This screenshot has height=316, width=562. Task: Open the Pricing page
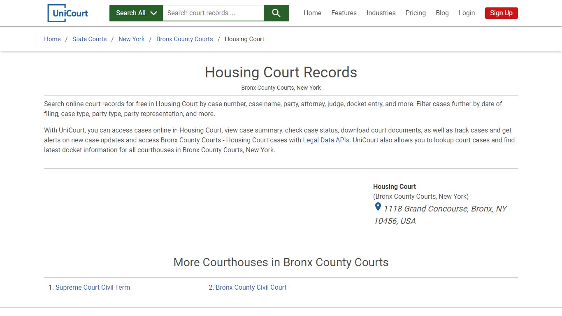coord(416,13)
